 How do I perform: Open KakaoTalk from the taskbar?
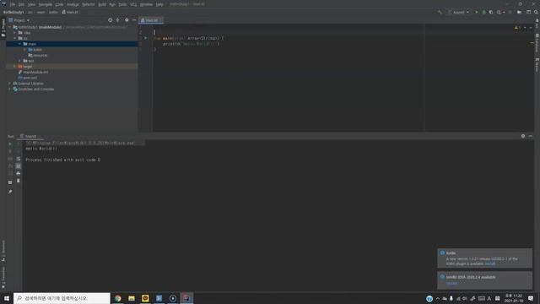point(145,298)
